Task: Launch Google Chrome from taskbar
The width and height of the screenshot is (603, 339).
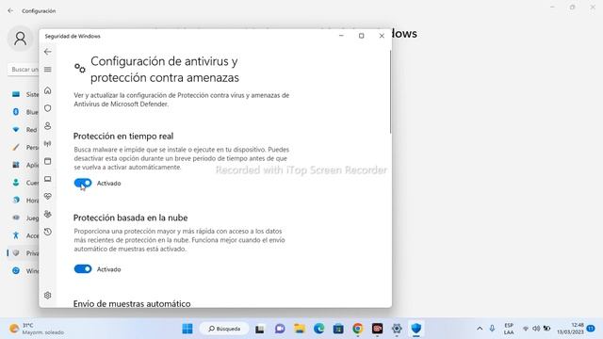Action: [358, 329]
